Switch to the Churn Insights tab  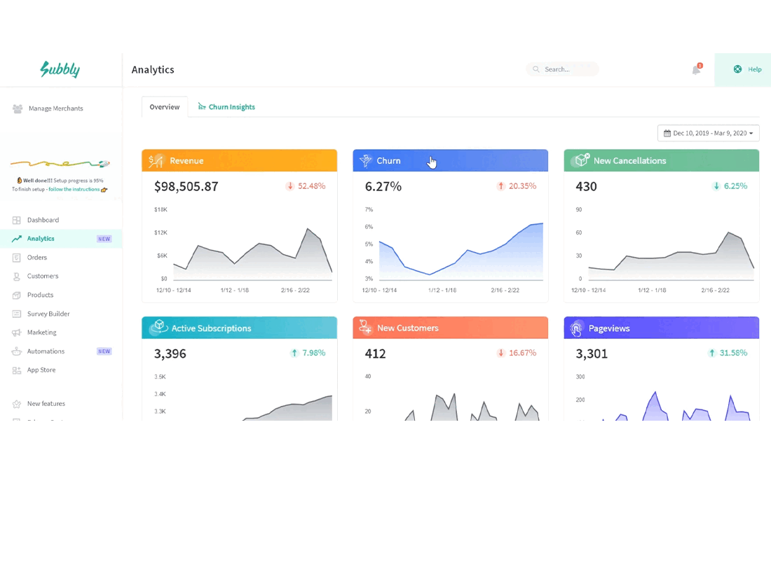(x=226, y=107)
